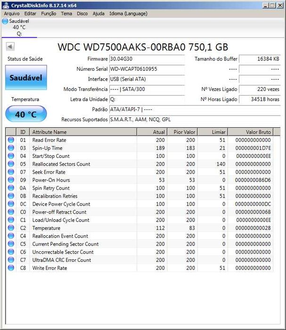This screenshot has width=286, height=330.
Task: Click status orb for Spin Retry Count
Action: coord(11,188)
